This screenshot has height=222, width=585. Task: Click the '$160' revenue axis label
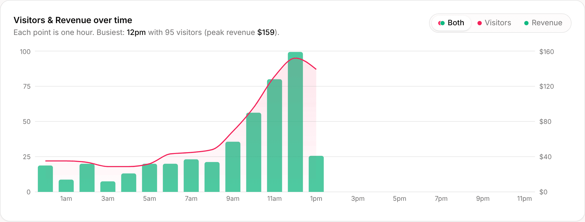[547, 52]
